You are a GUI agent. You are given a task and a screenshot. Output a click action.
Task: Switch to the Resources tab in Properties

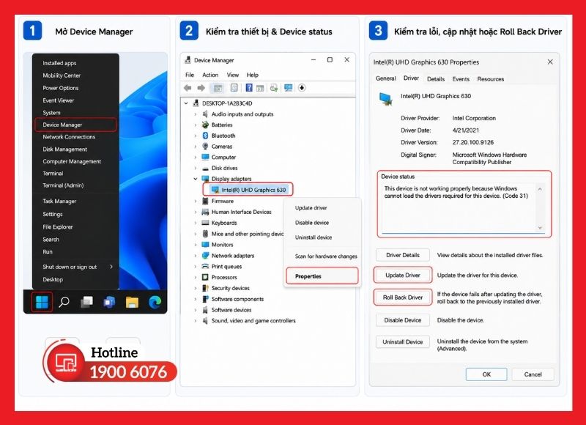point(491,79)
